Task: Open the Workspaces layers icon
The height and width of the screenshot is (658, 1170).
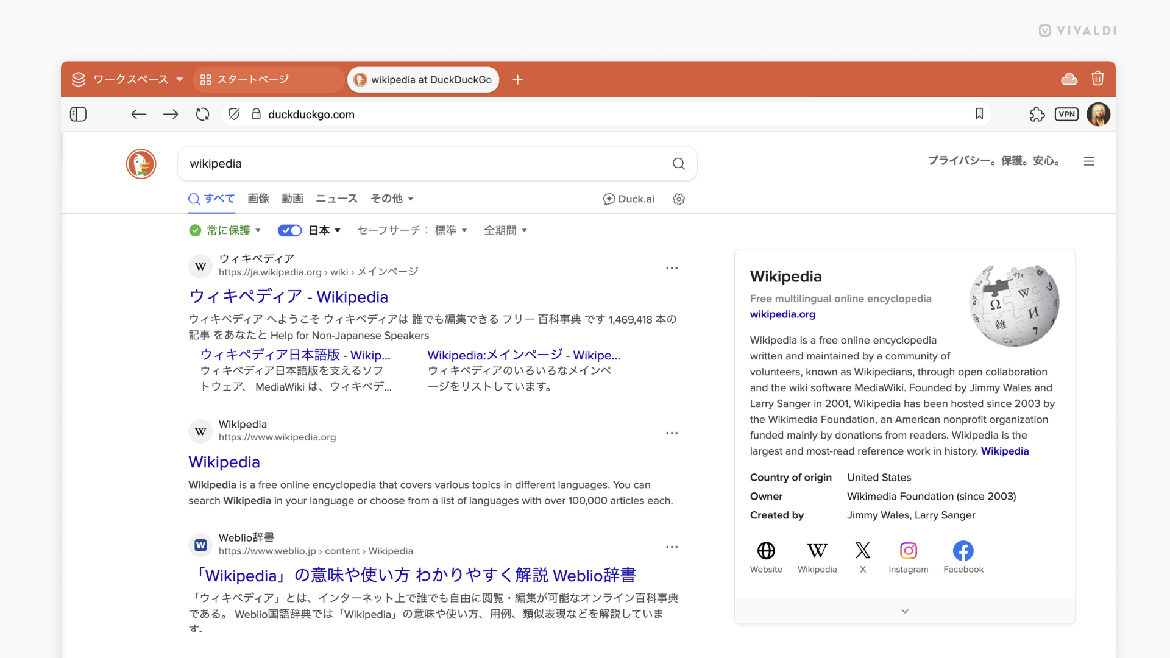Action: click(x=79, y=80)
